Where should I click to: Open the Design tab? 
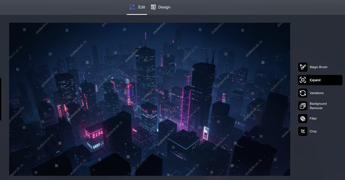(x=164, y=7)
